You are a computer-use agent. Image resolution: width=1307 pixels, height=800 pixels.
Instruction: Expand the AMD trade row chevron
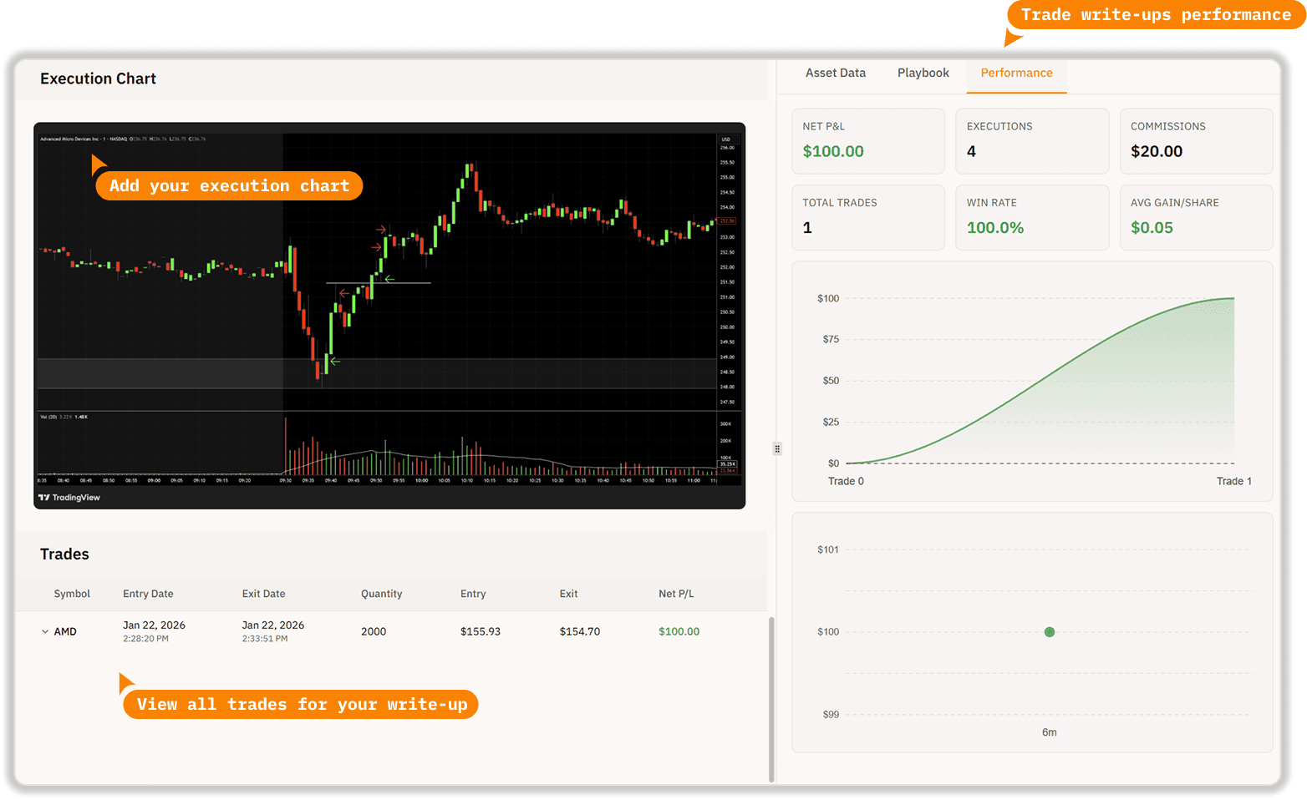[x=45, y=631]
